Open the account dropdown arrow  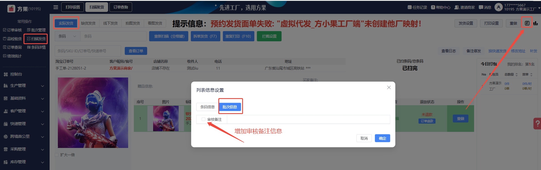(539, 8)
